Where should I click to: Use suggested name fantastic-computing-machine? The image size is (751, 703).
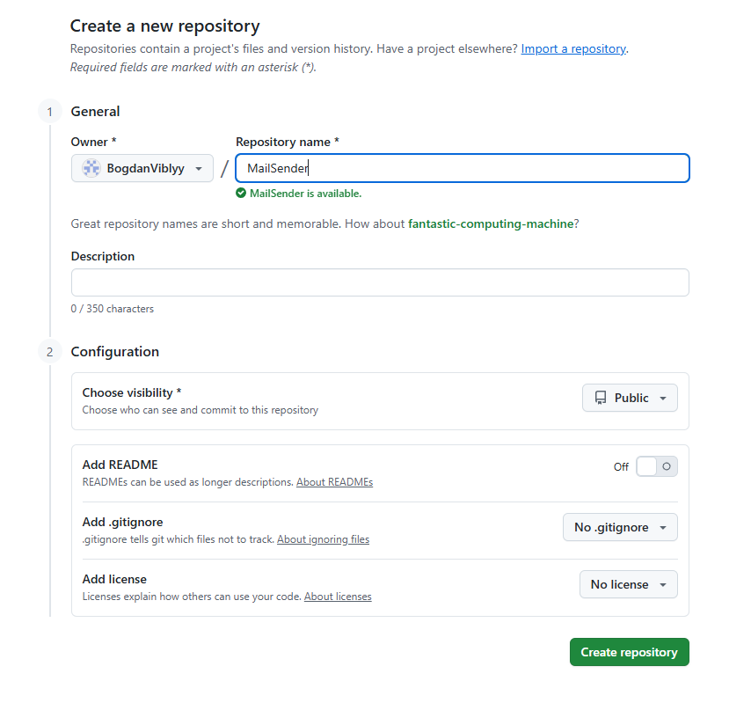pos(491,224)
